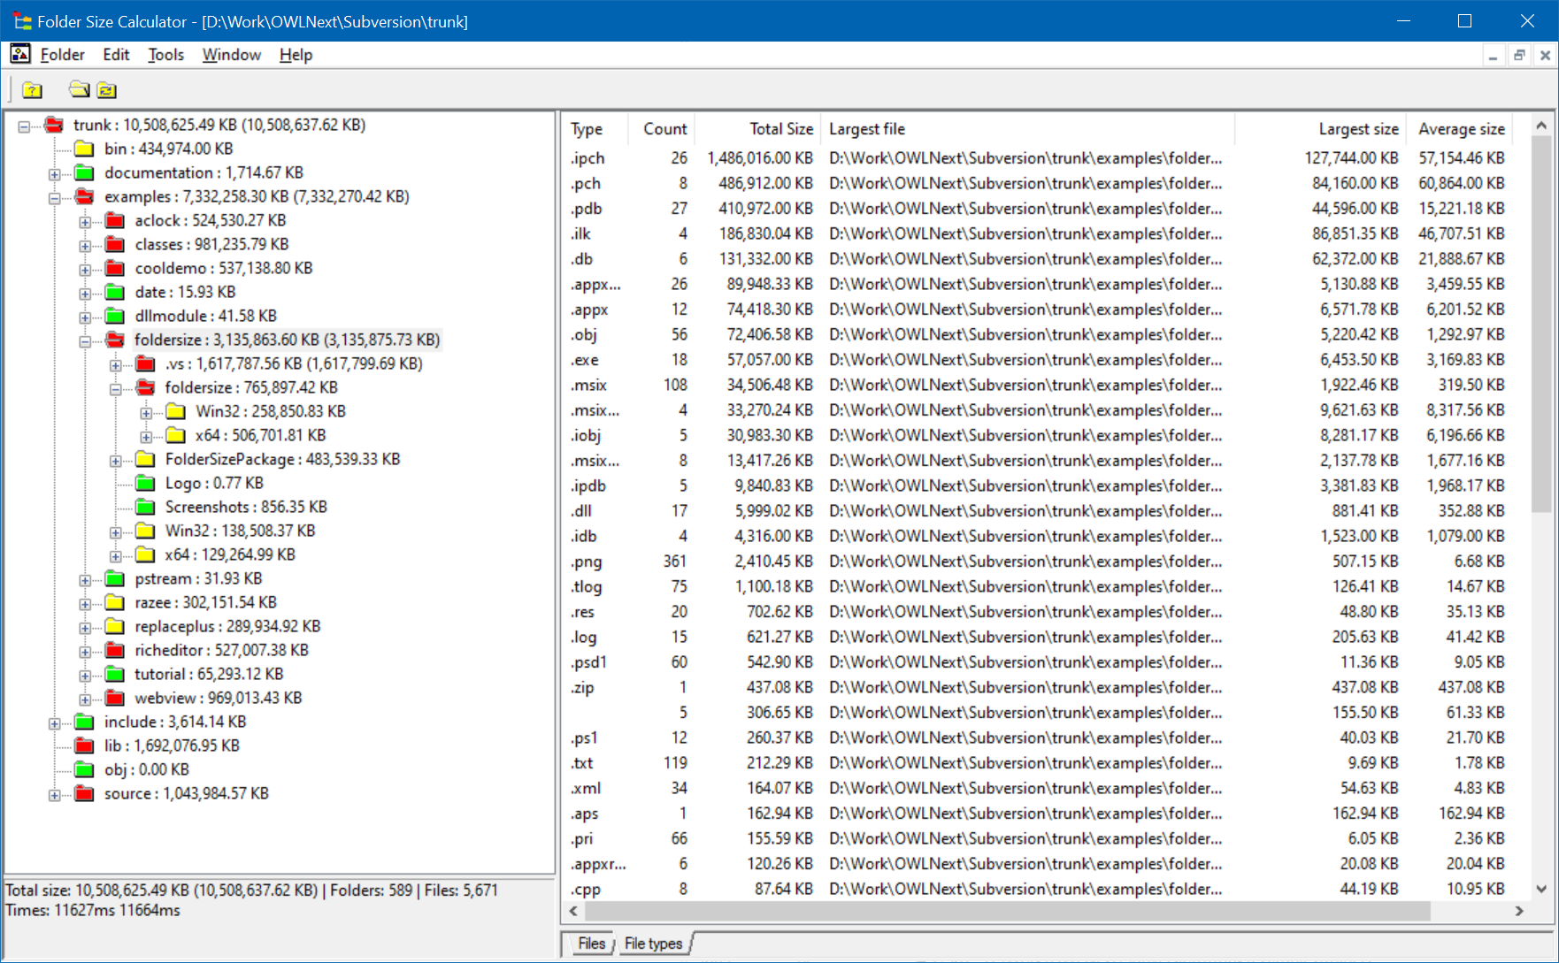Viewport: 1559px width, 963px height.
Task: Select x64 : 129,264.99 KB tree item
Action: 230,554
